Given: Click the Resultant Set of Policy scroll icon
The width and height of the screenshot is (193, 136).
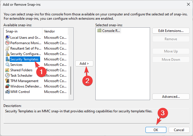Looking at the screenshot, I should pyautogui.click(x=7, y=48).
